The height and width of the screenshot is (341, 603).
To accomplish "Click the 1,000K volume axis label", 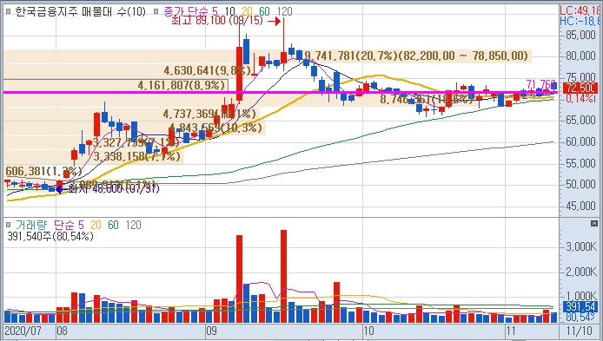I will coord(581,296).
